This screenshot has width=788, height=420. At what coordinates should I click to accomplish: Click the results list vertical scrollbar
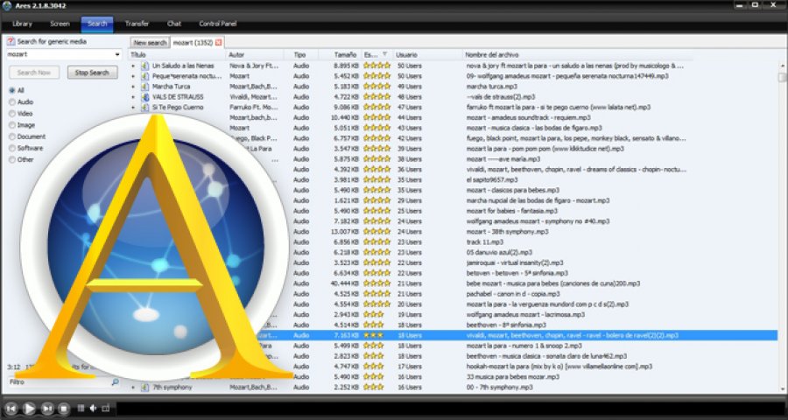pos(782,226)
